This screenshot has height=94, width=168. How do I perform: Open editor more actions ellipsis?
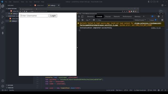165,5
